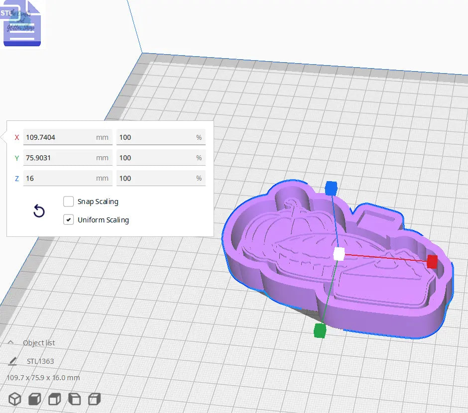Click the 3D perspective view cube icon

point(15,399)
